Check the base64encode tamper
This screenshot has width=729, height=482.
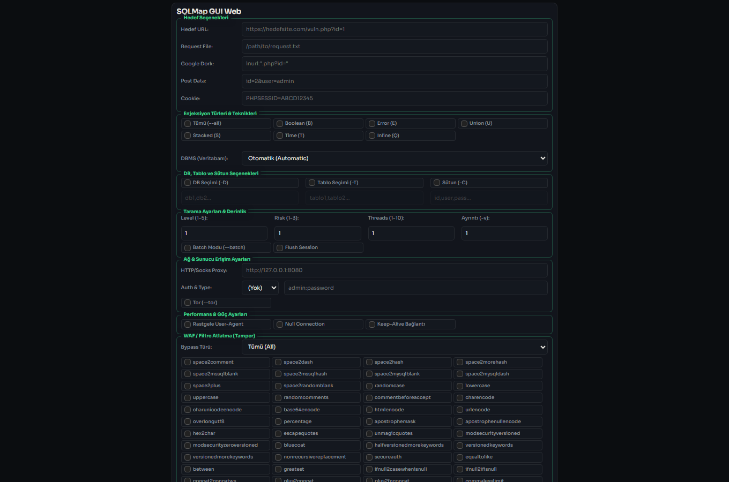278,410
